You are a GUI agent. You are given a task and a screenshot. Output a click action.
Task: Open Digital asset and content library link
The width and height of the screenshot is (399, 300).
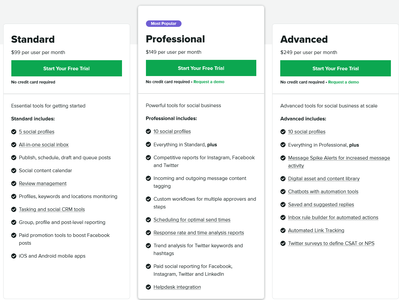coord(324,179)
